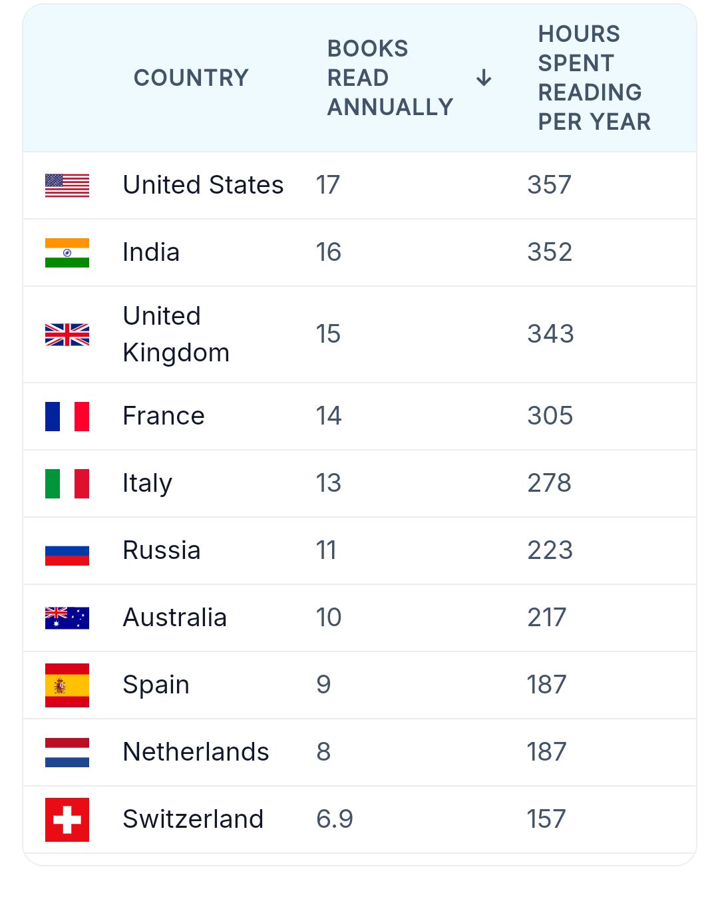Click the 16 books value for India
Image resolution: width=718 pixels, height=907 pixels.
point(328,252)
